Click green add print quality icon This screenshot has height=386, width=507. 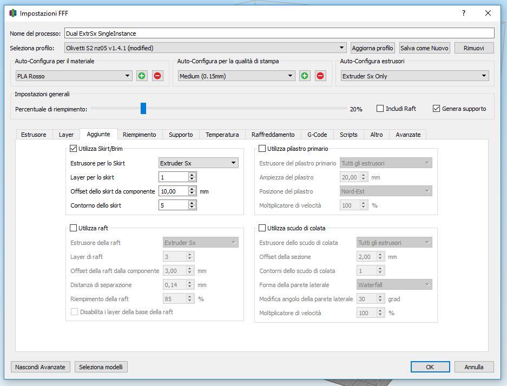pyautogui.click(x=305, y=76)
